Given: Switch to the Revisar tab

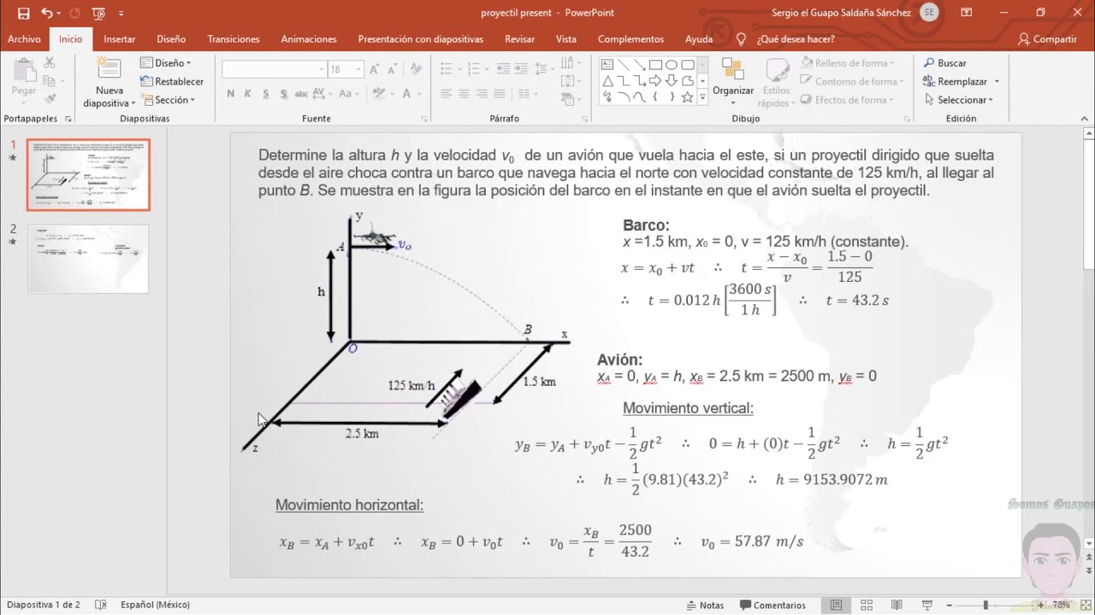Looking at the screenshot, I should (519, 39).
